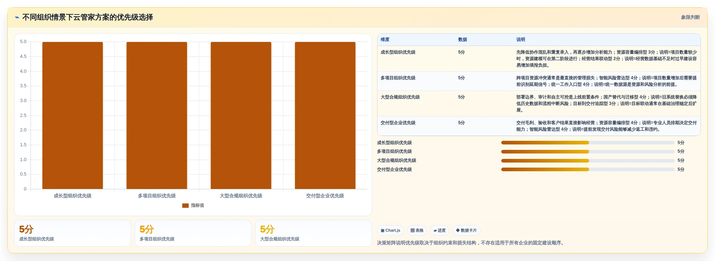Screen dimensions: 715x261
Task: Click the description starting 部署边界、审计
Action: click(x=606, y=104)
